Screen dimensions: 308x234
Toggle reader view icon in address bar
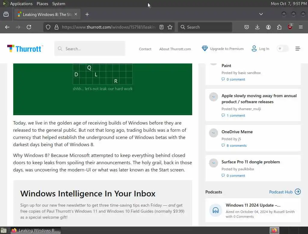click(x=162, y=27)
